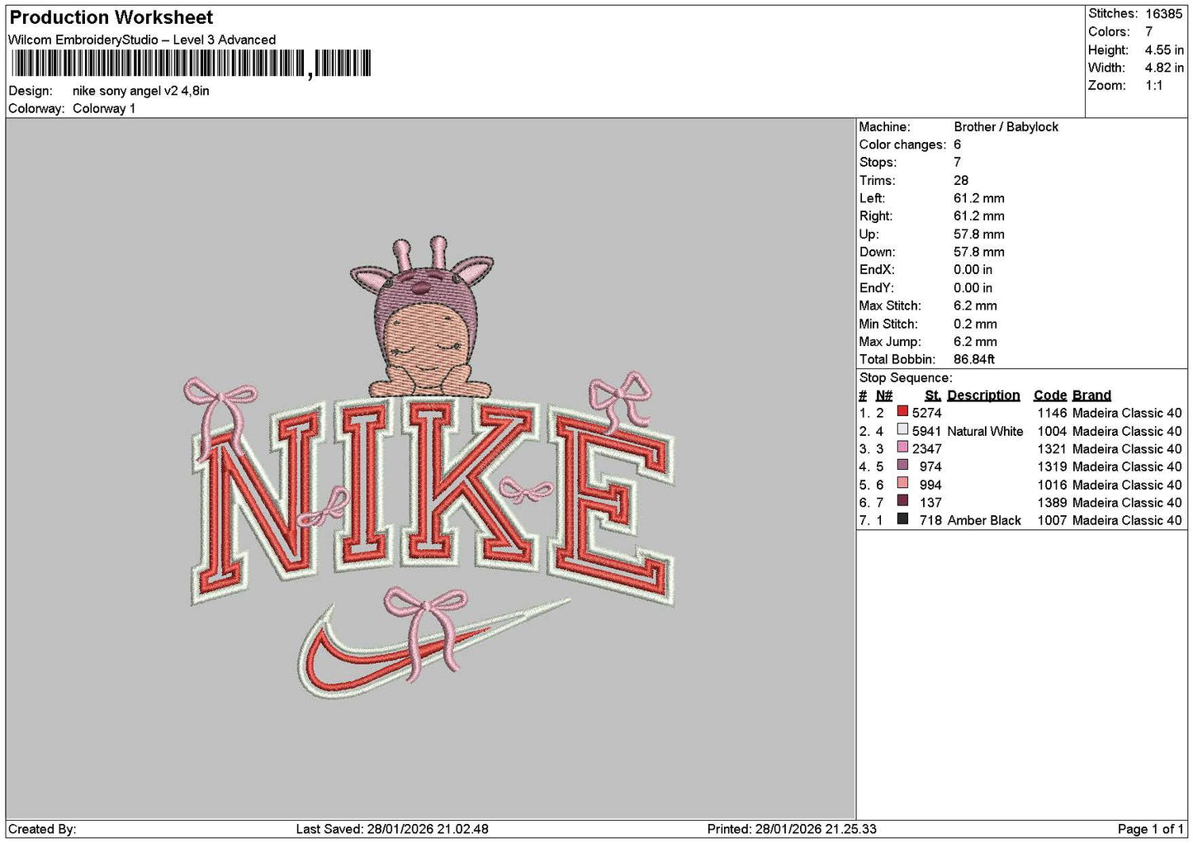Screen dimensions: 1193x843
Task: Click the Max Jump value 6.2 mm
Action: pyautogui.click(x=975, y=341)
